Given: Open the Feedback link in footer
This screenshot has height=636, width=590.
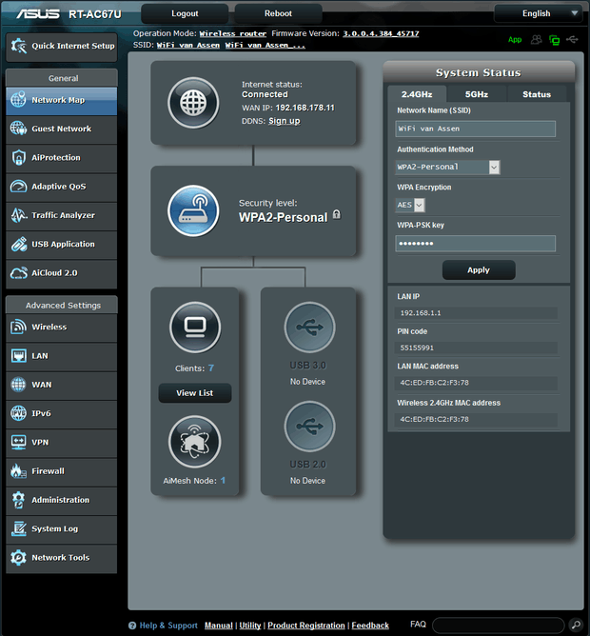Looking at the screenshot, I should [x=370, y=626].
